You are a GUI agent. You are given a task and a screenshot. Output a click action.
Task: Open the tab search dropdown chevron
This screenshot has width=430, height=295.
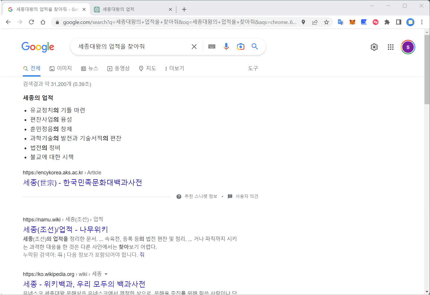[x=372, y=6]
